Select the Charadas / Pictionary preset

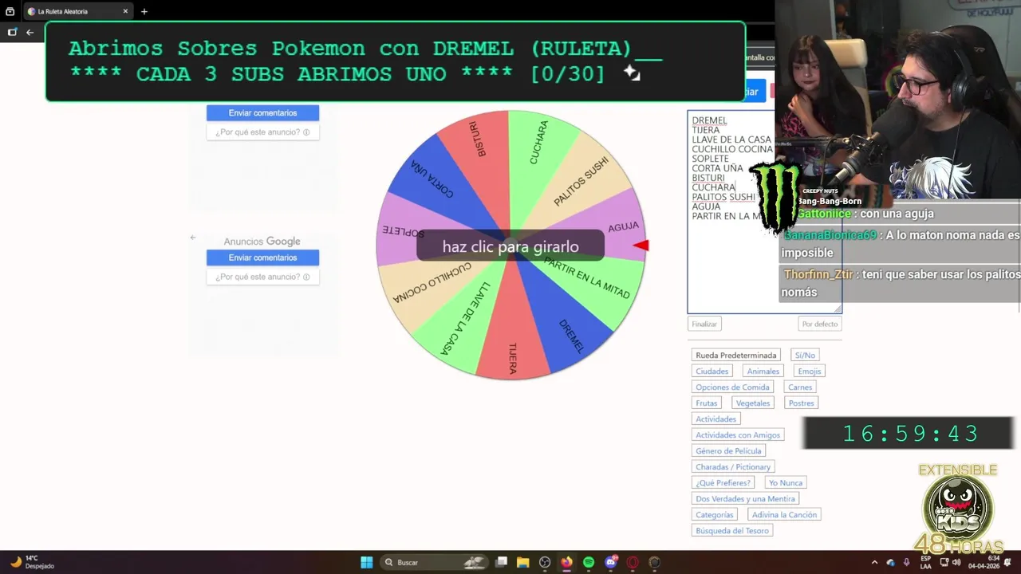[733, 467]
